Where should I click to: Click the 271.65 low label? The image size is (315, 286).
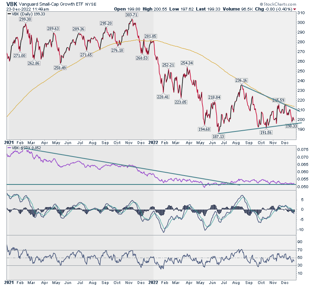(x=86, y=55)
